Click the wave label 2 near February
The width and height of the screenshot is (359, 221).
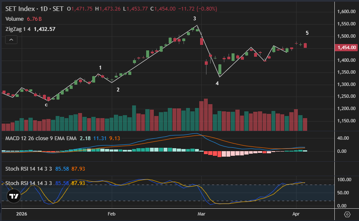click(x=118, y=90)
